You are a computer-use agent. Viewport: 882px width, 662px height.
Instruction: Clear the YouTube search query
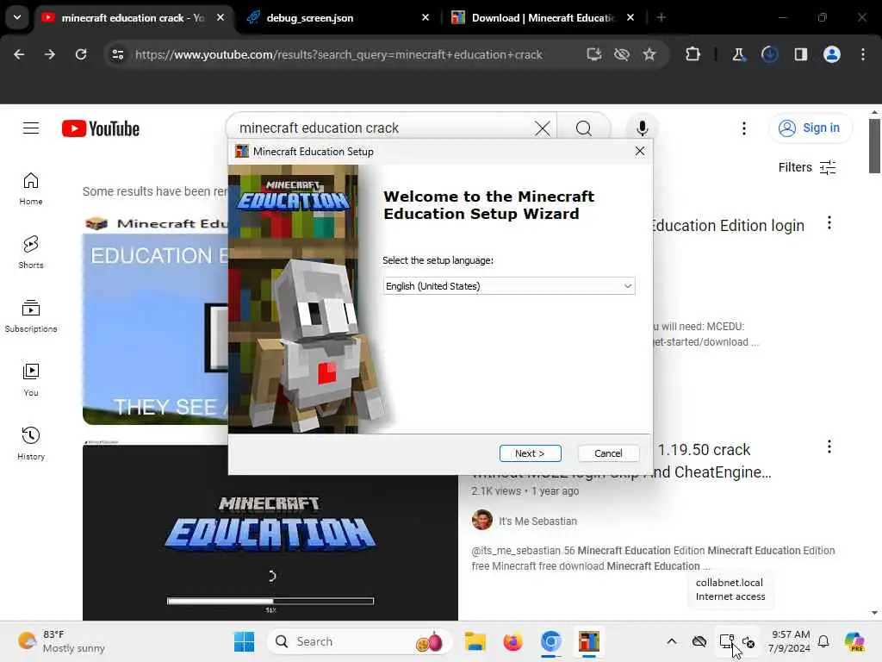(543, 128)
